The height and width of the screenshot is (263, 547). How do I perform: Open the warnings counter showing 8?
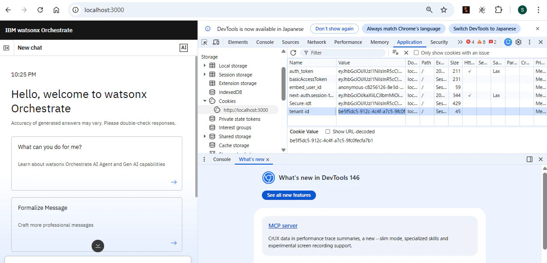[x=481, y=42]
